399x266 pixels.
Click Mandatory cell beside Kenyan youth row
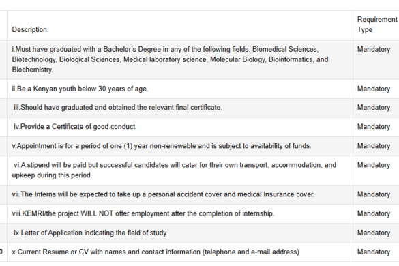(374, 89)
